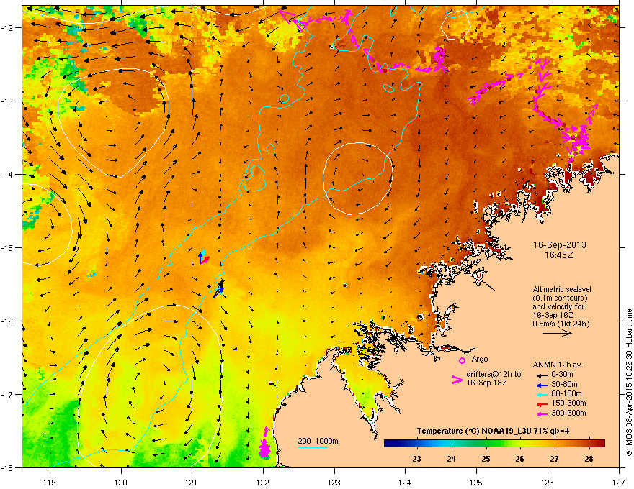Image resolution: width=634 pixels, height=489 pixels.
Task: Click the 'Argo' legend label
Action: (480, 359)
